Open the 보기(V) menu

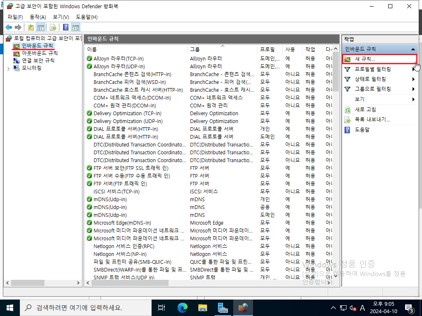tap(61, 17)
